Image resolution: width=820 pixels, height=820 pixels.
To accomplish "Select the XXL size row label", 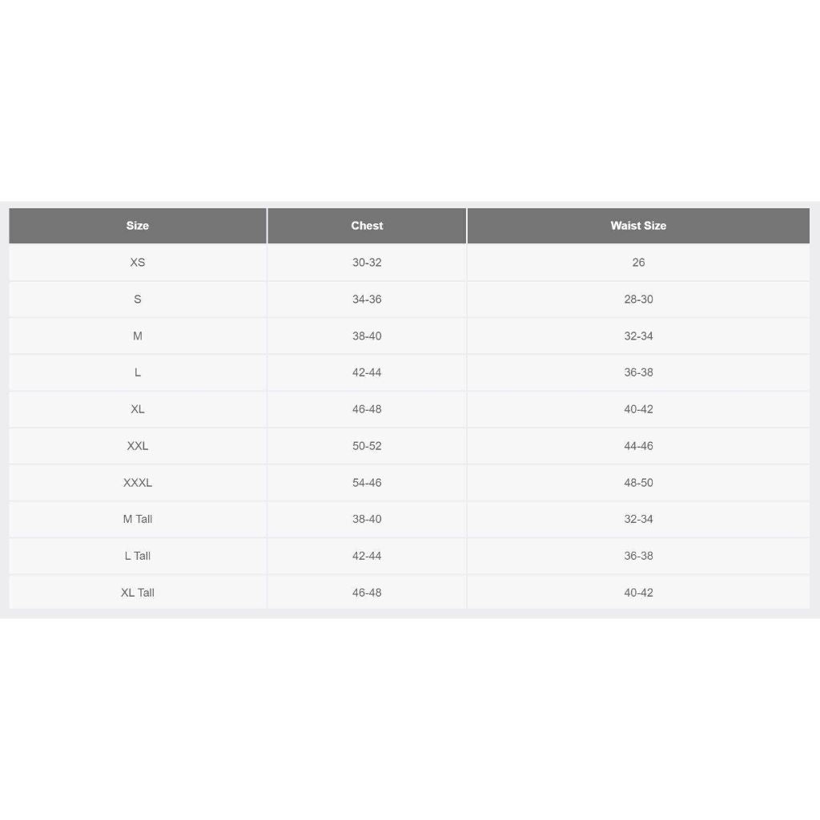I will [x=138, y=445].
